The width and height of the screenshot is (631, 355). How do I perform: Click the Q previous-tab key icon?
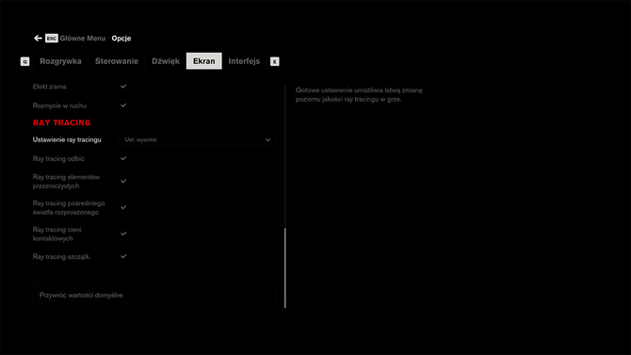(24, 61)
